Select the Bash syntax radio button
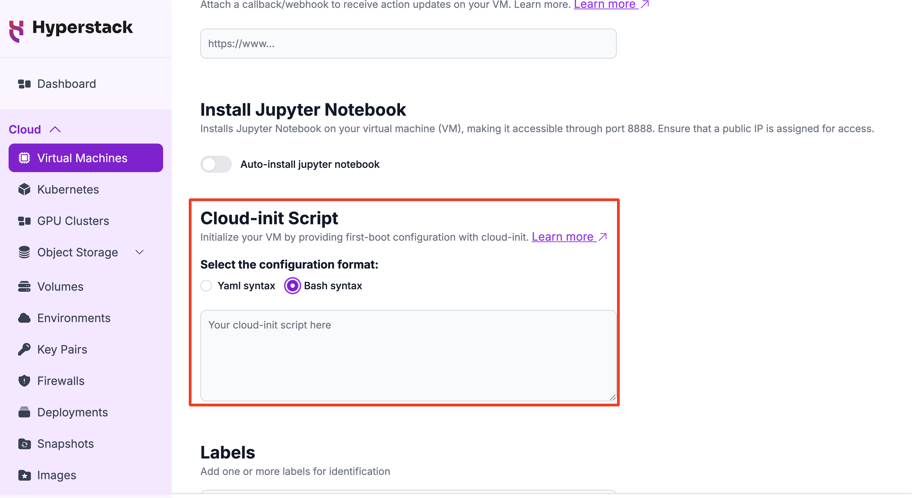The height and width of the screenshot is (498, 923). [x=292, y=286]
